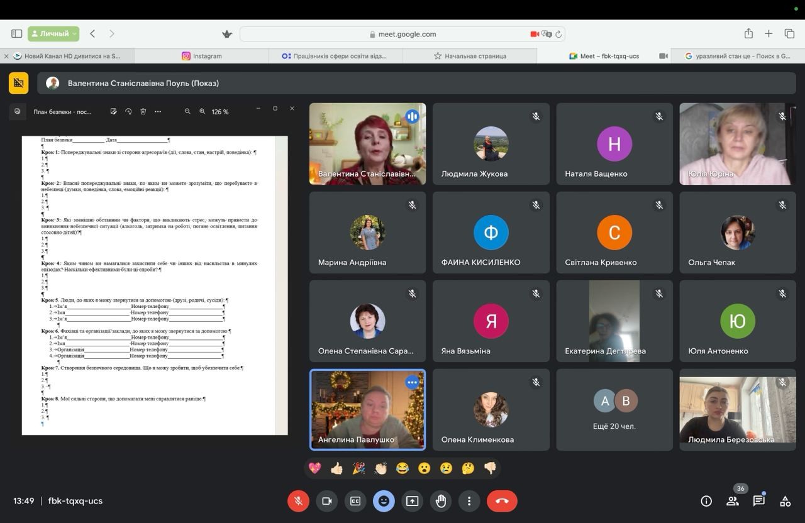Open the chat panel
The image size is (805, 523).
[759, 501]
